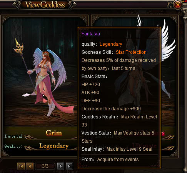
Task: Click the Fantasia tooltip title
Action: (91, 34)
